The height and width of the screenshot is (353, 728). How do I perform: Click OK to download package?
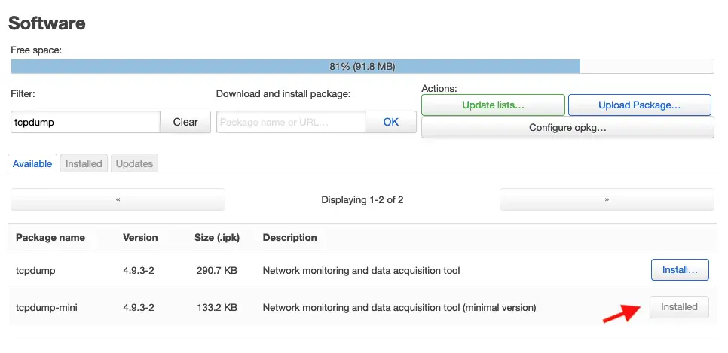tap(391, 122)
